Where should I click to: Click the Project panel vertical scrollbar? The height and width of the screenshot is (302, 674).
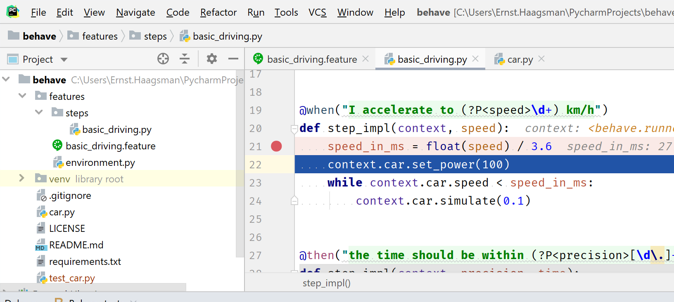240,165
